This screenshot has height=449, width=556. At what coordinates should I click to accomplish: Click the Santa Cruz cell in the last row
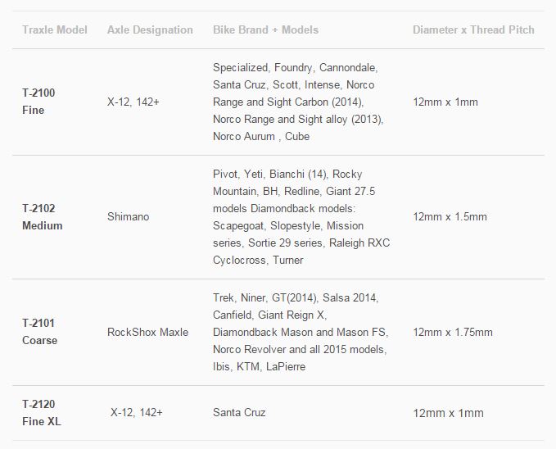click(239, 412)
